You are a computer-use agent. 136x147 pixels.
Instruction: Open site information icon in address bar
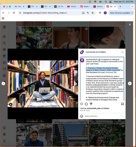coord(20,13)
